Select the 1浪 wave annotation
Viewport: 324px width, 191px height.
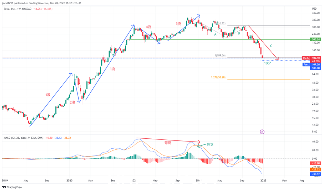48,95
